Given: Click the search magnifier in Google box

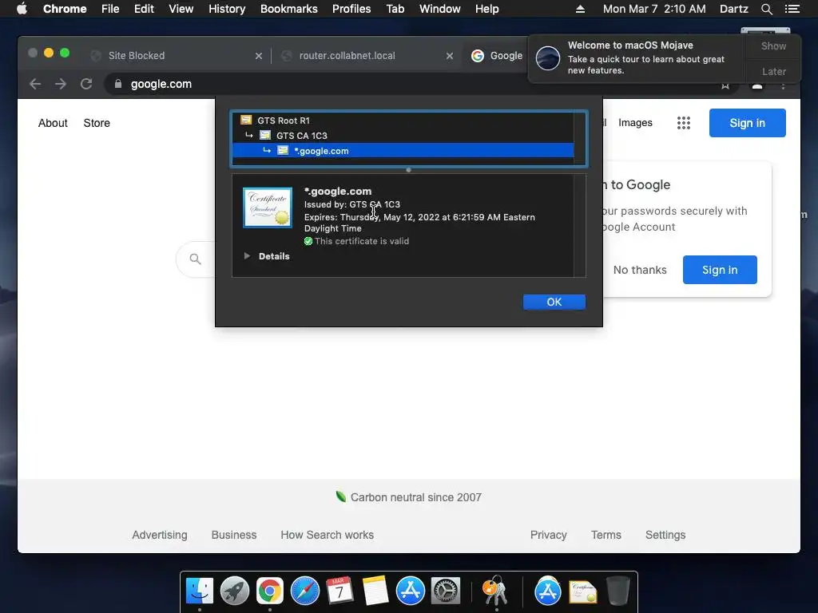Looking at the screenshot, I should click(x=195, y=259).
